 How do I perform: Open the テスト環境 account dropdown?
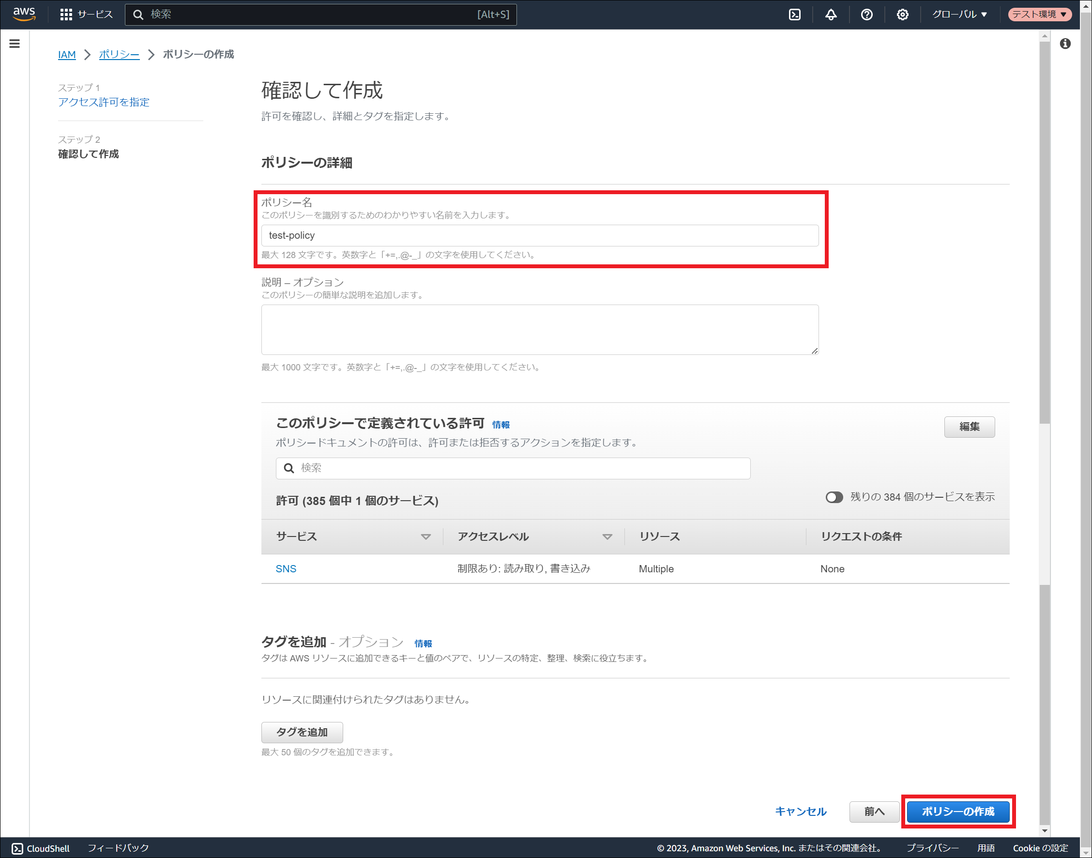click(1039, 15)
